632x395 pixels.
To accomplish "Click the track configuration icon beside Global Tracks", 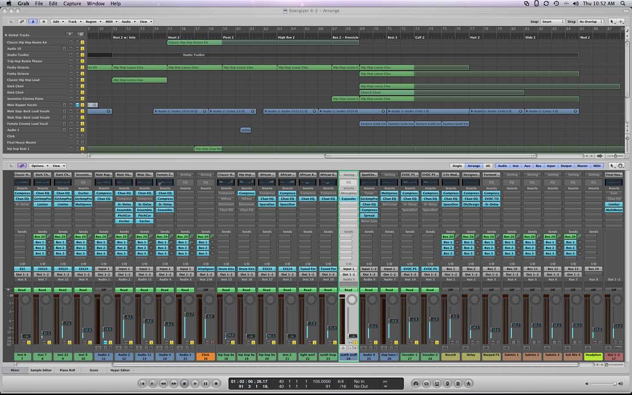I will [80, 34].
